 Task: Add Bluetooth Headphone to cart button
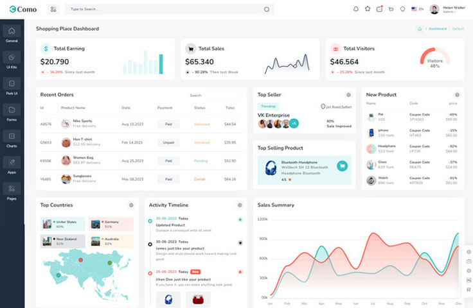pyautogui.click(x=342, y=166)
